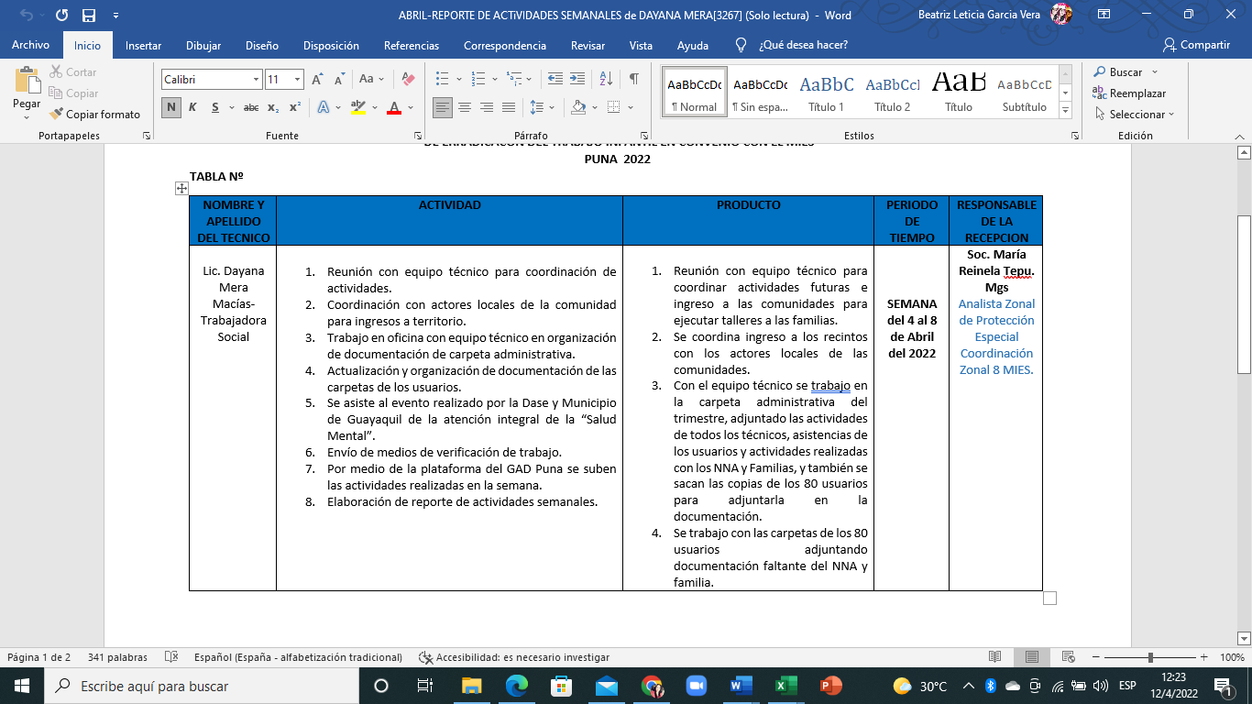Toggle show paragraph marks (¶)

pyautogui.click(x=633, y=80)
